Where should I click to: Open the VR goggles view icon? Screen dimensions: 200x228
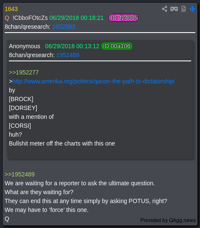[174, 9]
